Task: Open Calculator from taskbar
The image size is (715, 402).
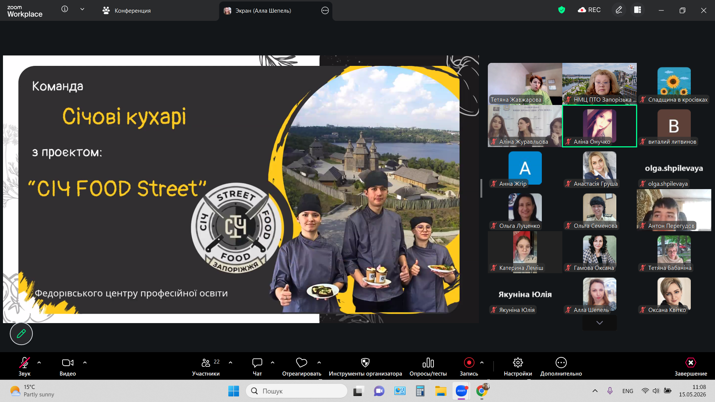Action: [420, 391]
